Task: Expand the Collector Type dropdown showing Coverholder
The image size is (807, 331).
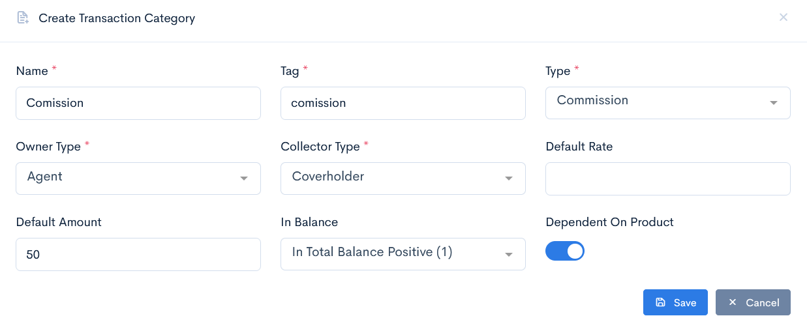Action: click(x=403, y=179)
